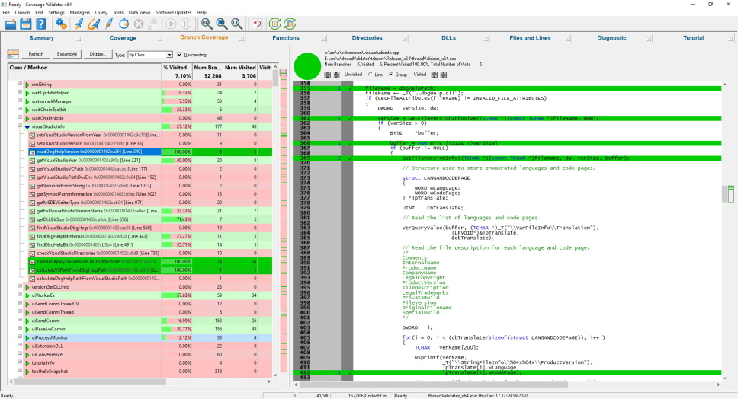
Task: Sort by Class / Method column header
Action: tap(85, 68)
